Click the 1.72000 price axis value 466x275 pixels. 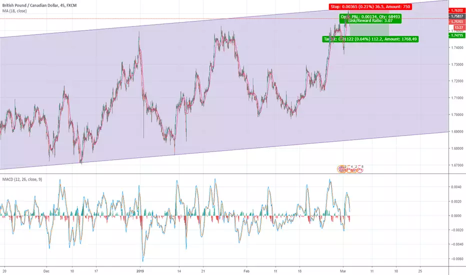pos(457,81)
